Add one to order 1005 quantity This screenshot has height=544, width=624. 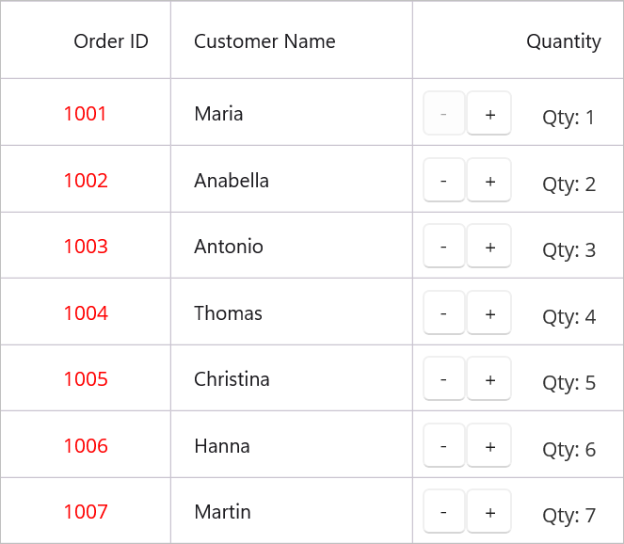(x=489, y=379)
